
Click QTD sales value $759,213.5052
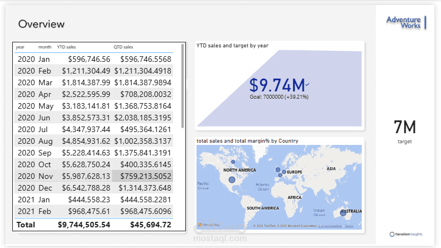(x=146, y=176)
